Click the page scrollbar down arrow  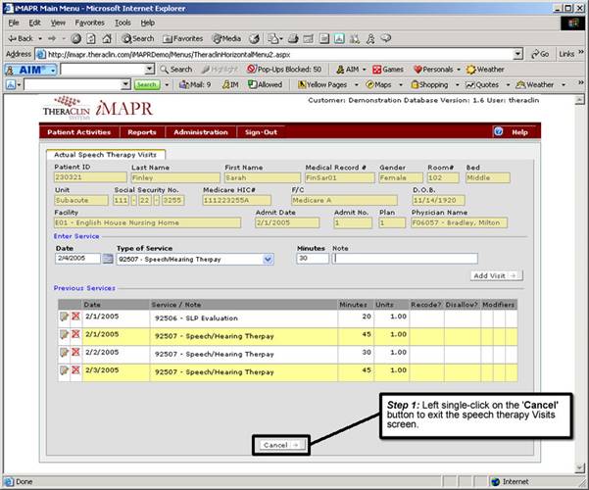coord(579,467)
